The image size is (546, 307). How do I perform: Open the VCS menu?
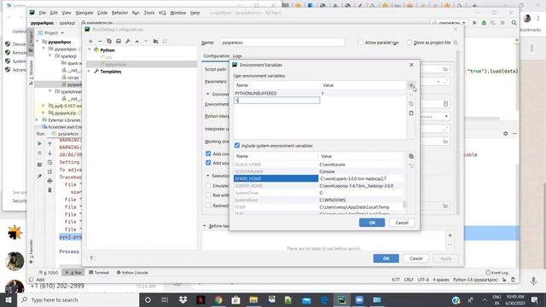tap(162, 13)
